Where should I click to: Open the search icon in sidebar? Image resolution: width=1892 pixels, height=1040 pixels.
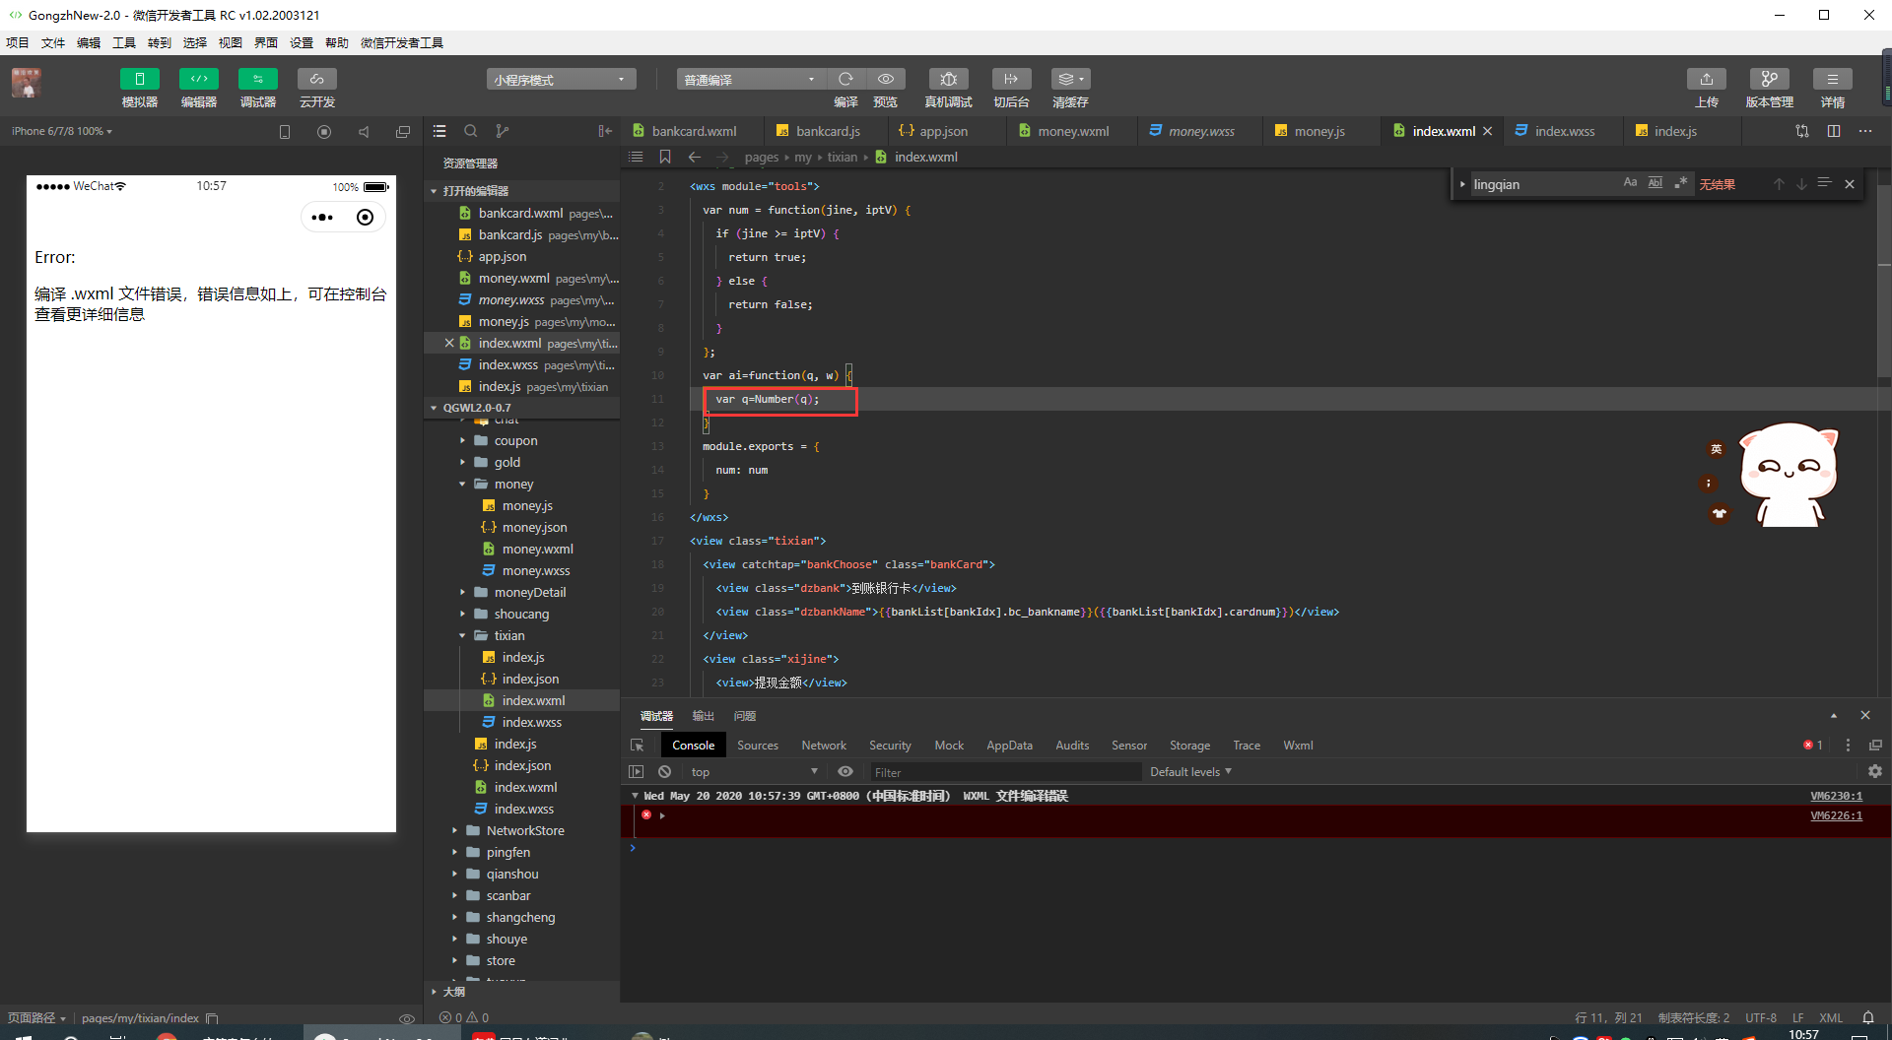pyautogui.click(x=471, y=131)
